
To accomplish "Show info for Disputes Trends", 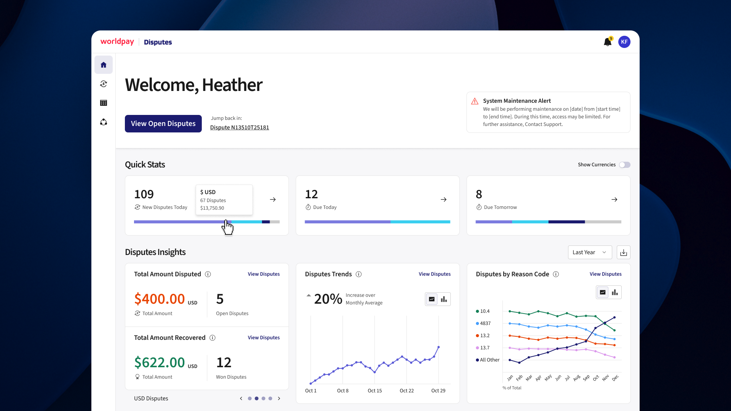I will (359, 274).
